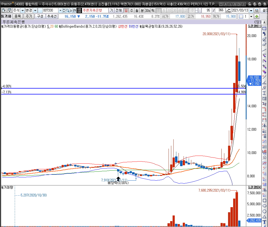Select the text T annotation tool
This screenshot has width=268, height=227.
264,222
